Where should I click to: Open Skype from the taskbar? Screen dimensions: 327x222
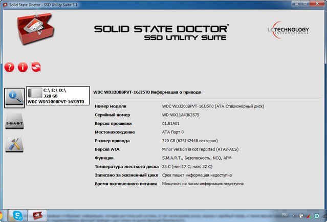[18, 215]
